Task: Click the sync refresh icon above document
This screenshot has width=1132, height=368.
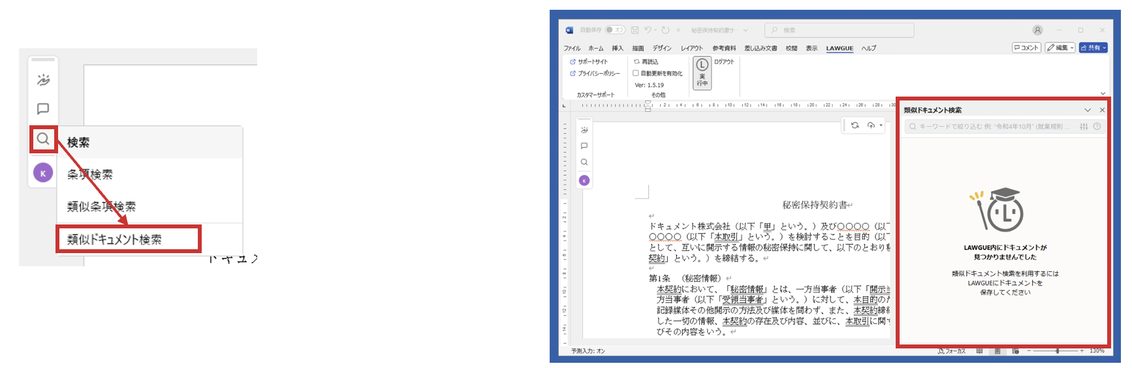Action: (x=855, y=125)
